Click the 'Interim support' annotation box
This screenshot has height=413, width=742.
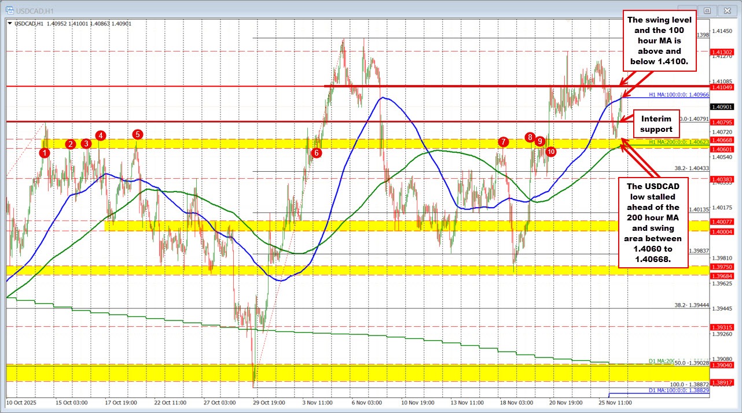tap(656, 124)
